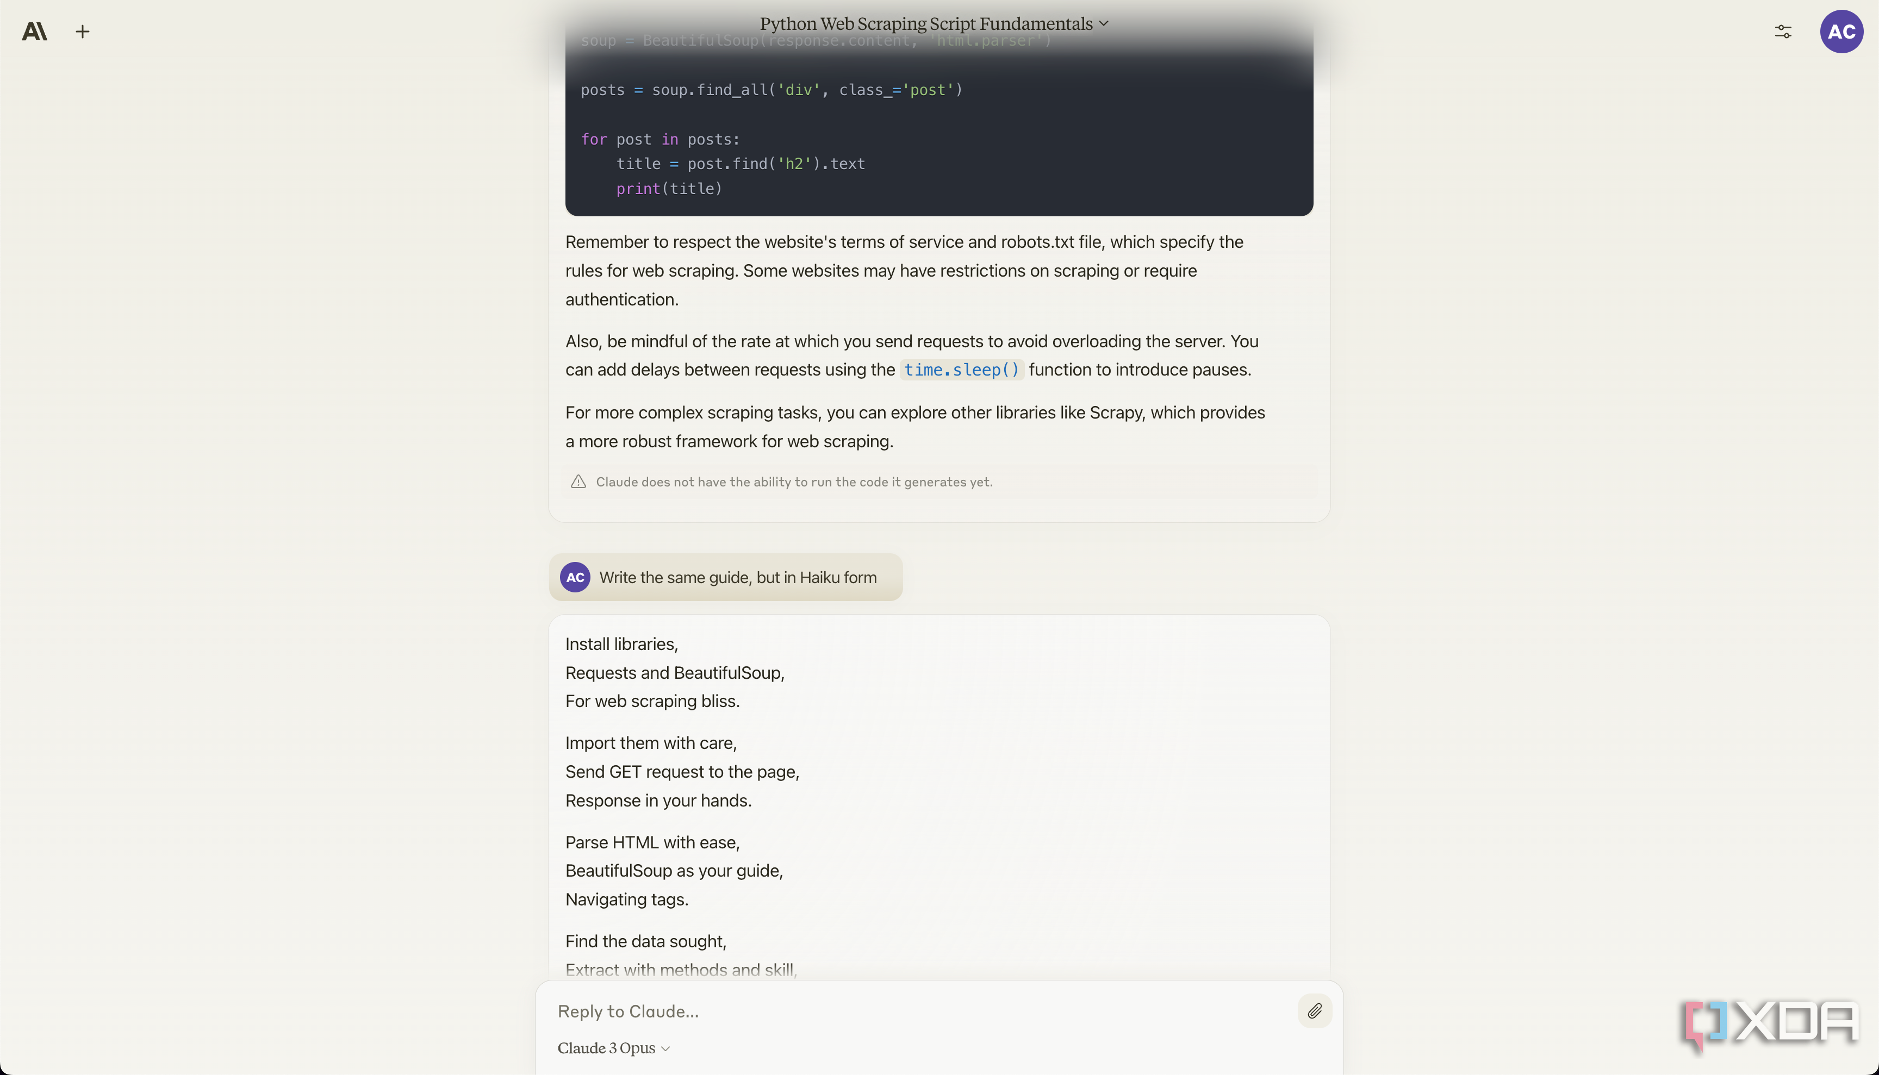Click the AC avatar beside user message
Image resolution: width=1879 pixels, height=1075 pixels.
[575, 577]
